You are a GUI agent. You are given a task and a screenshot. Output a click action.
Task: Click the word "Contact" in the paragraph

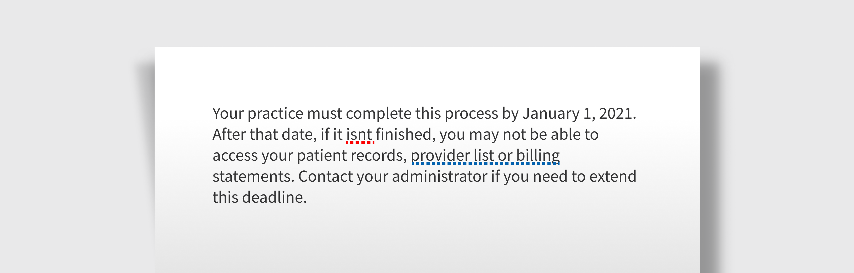pyautogui.click(x=326, y=176)
